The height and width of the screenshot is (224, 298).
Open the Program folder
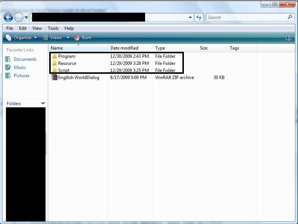pyautogui.click(x=66, y=56)
